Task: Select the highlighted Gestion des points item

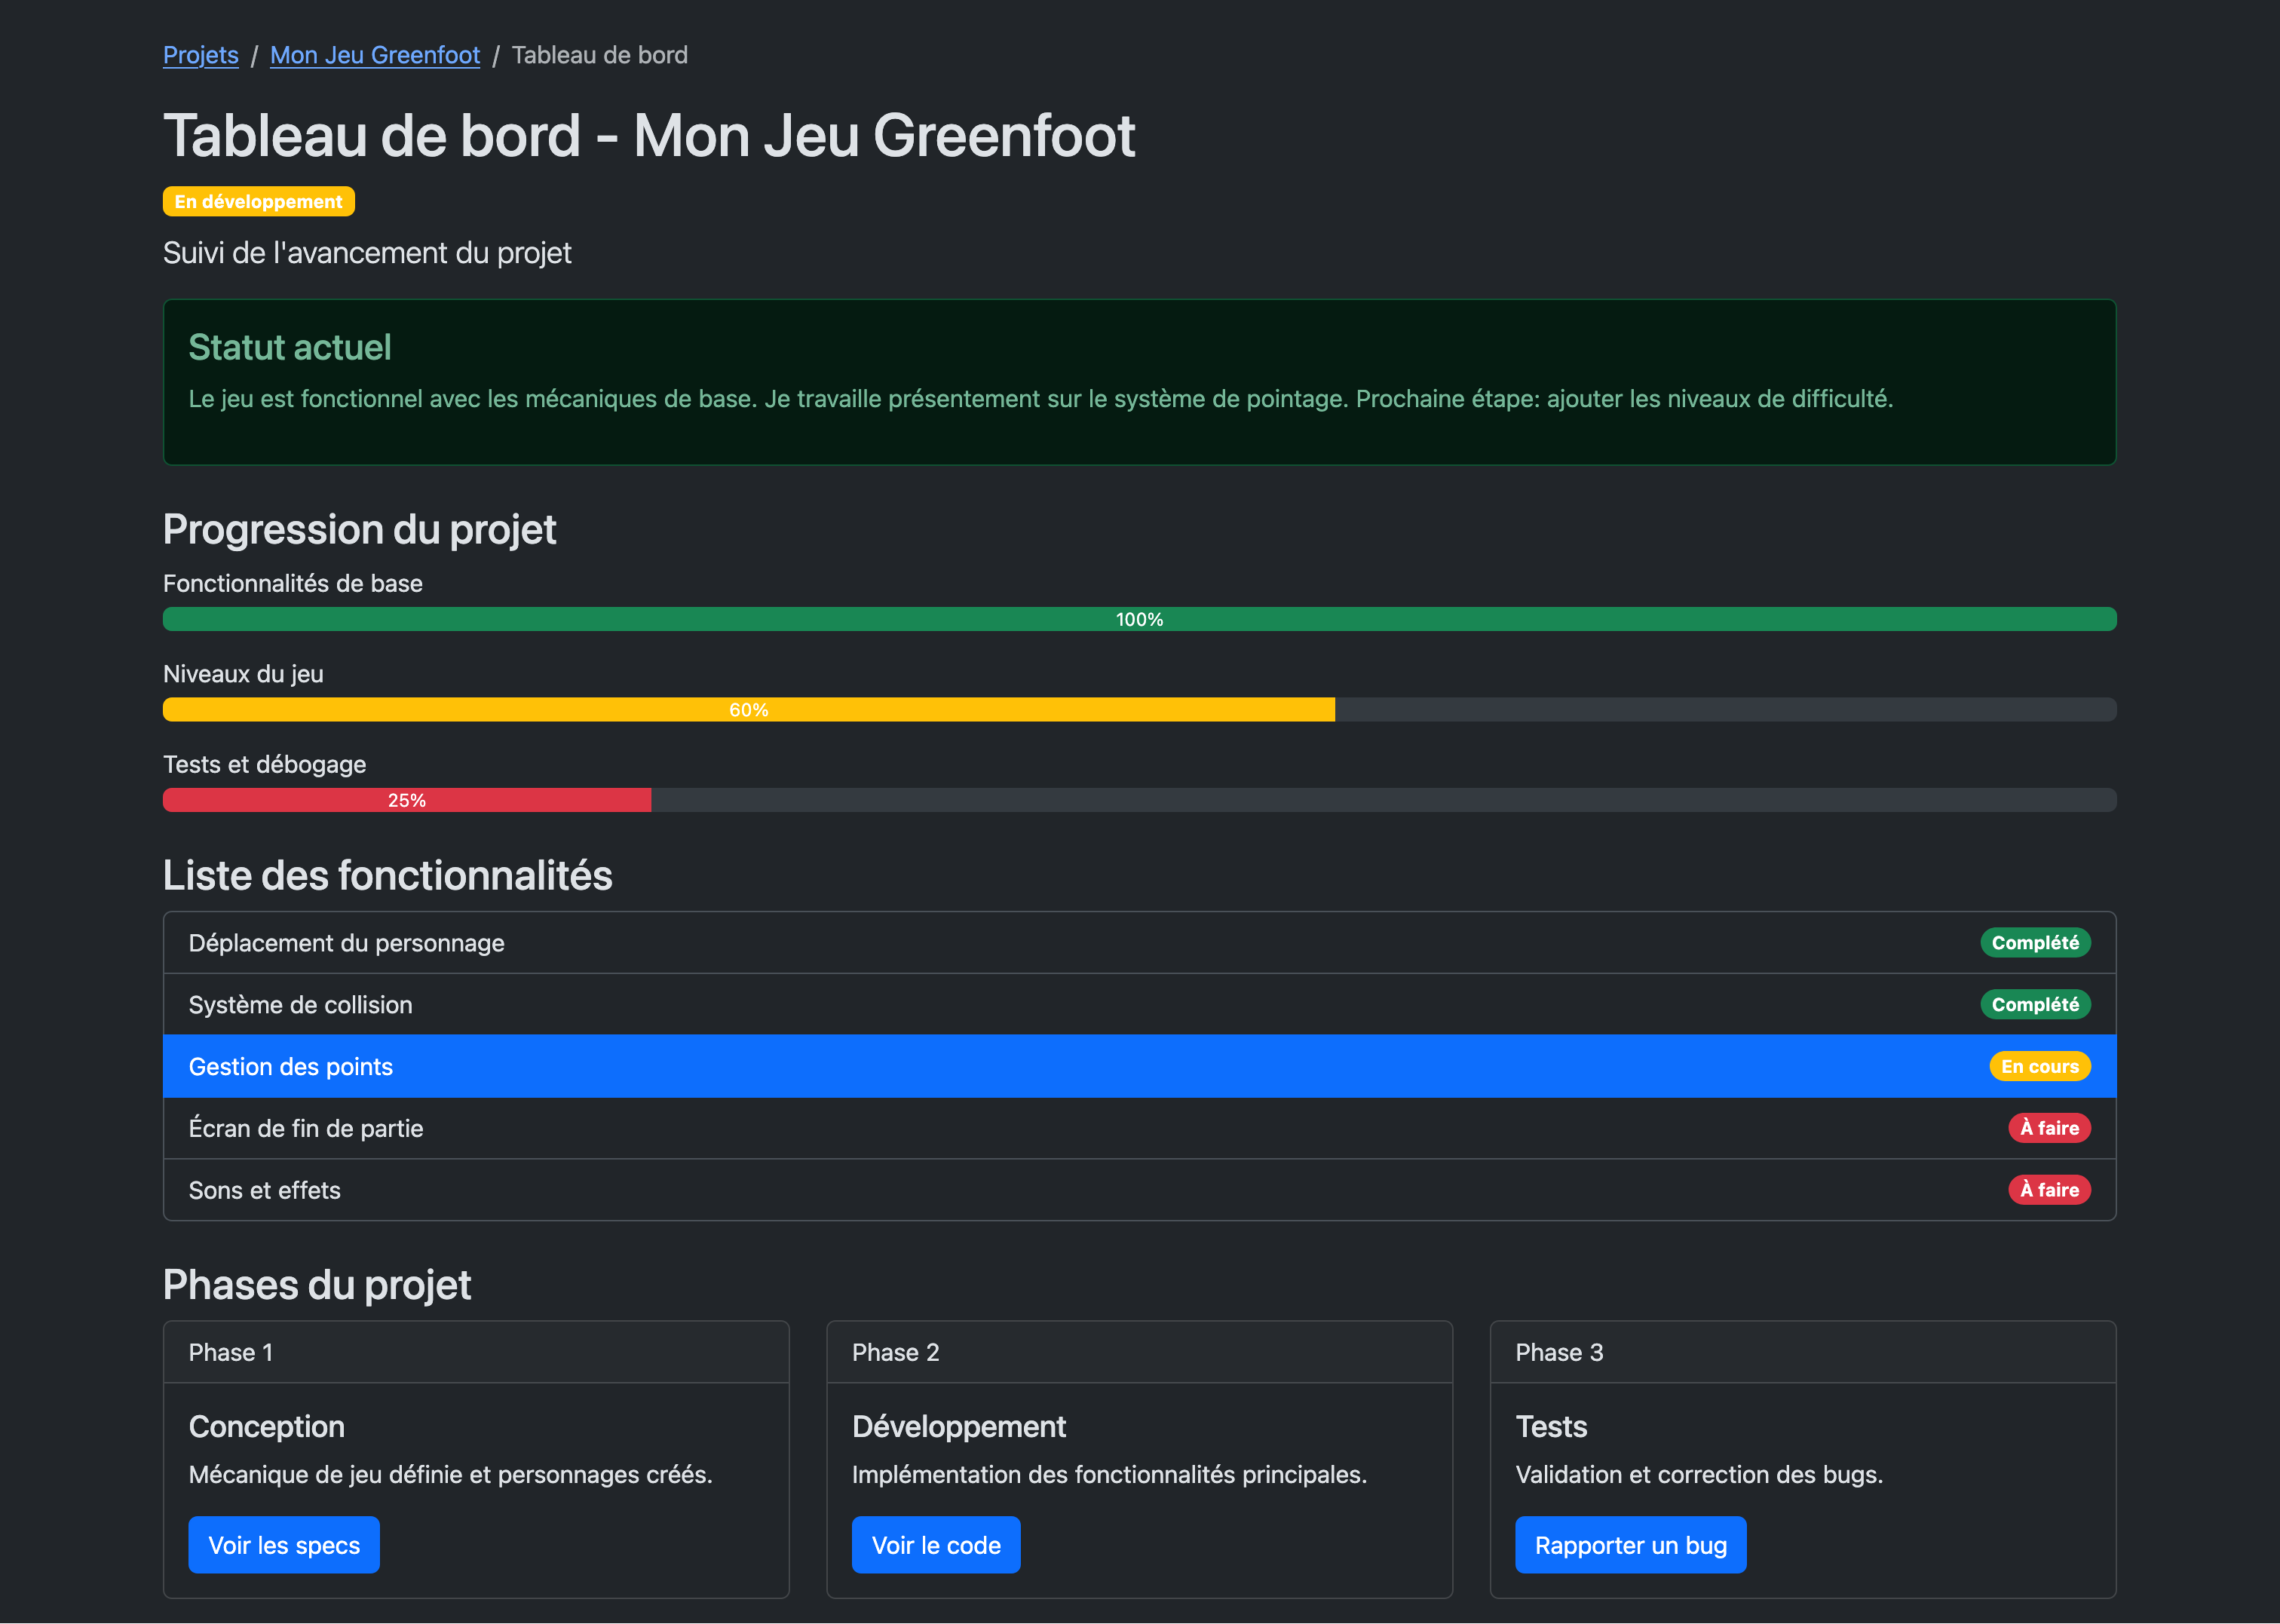Action: pyautogui.click(x=290, y=1067)
